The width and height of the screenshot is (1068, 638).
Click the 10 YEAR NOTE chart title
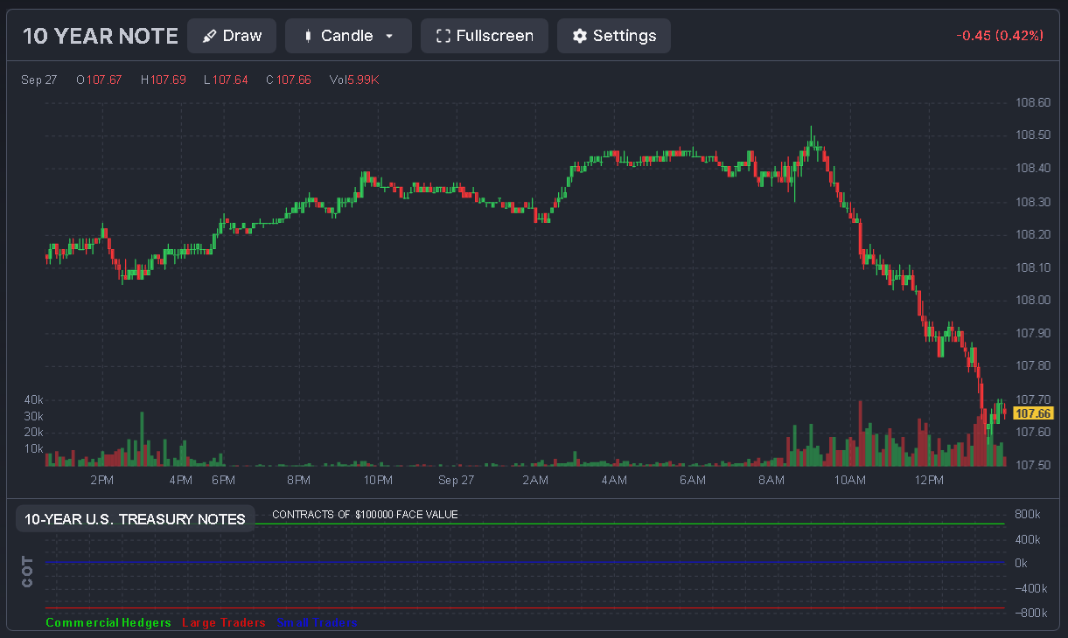[100, 36]
